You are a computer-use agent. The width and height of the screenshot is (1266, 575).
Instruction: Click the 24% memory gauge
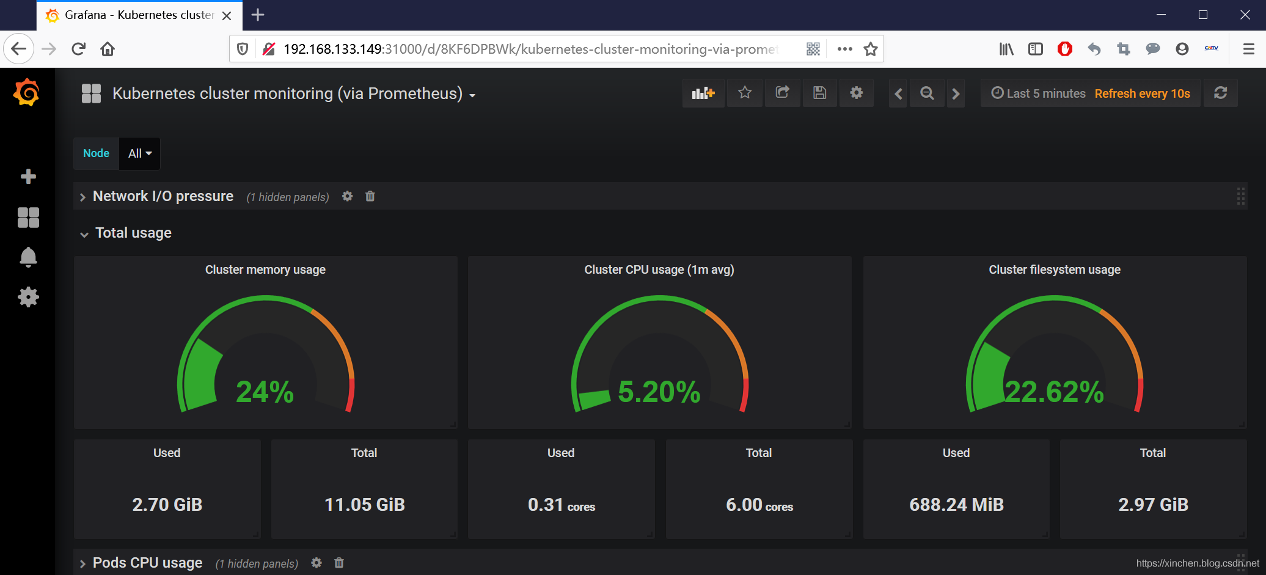[265, 354]
